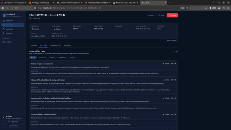Switch to Workflow runs GitHub browser tab
Screen dimensions: 231x130
coord(125,3)
